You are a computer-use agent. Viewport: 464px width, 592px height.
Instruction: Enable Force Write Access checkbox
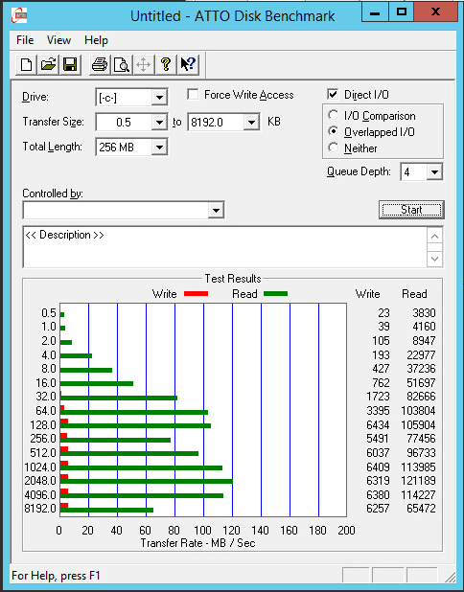(193, 95)
